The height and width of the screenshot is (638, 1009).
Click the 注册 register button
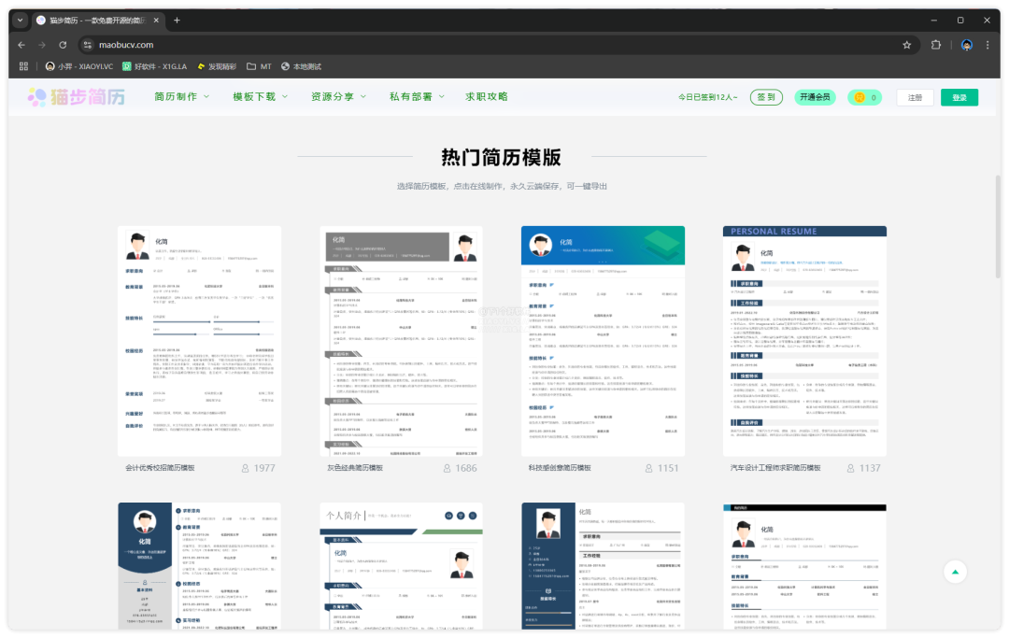pyautogui.click(x=915, y=97)
